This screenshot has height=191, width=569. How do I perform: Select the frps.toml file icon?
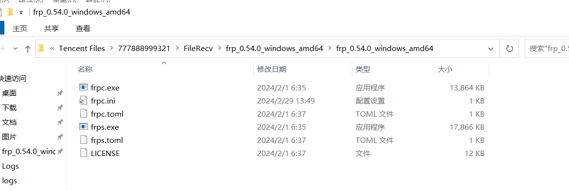coord(84,140)
